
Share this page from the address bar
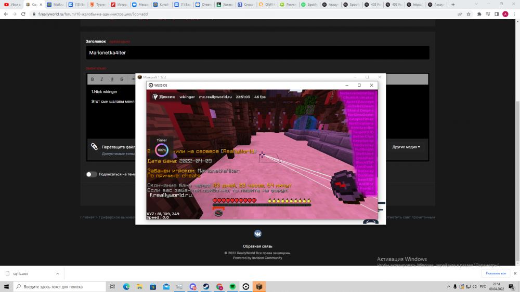click(460, 14)
